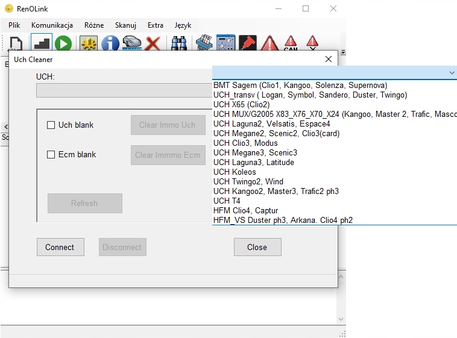Click the blue info icon

[110, 43]
